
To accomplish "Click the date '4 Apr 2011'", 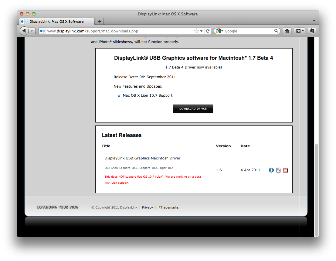I will 250,170.
